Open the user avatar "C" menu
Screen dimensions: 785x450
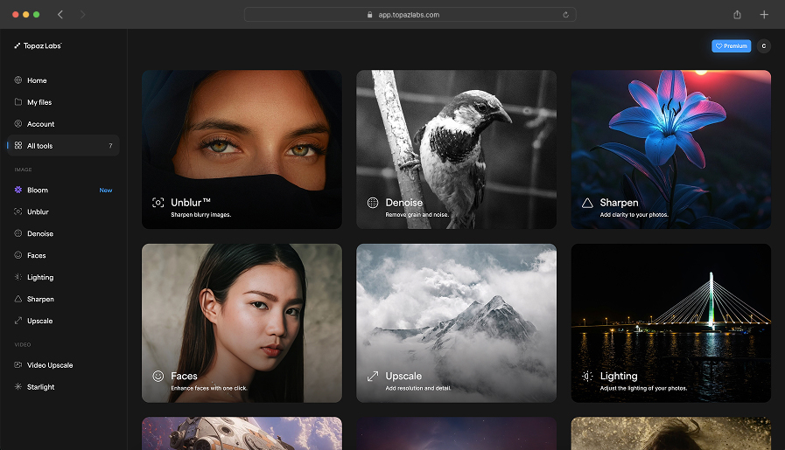pos(763,46)
